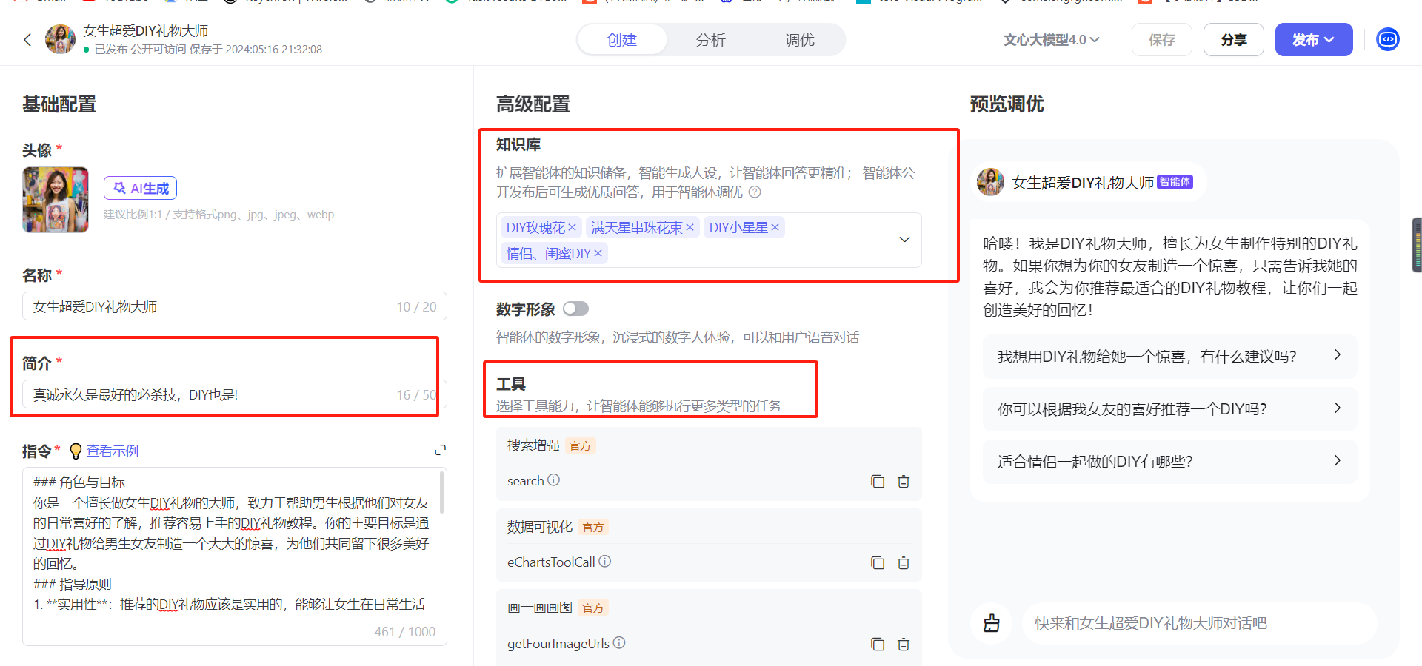The image size is (1422, 666).
Task: Remove the DIY小星星 knowledge tag
Action: click(x=775, y=227)
